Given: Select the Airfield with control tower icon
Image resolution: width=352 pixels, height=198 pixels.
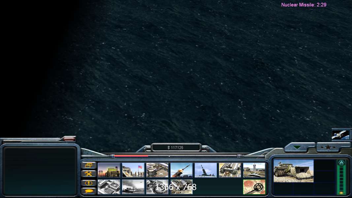Looking at the screenshot, I should click(x=254, y=170).
